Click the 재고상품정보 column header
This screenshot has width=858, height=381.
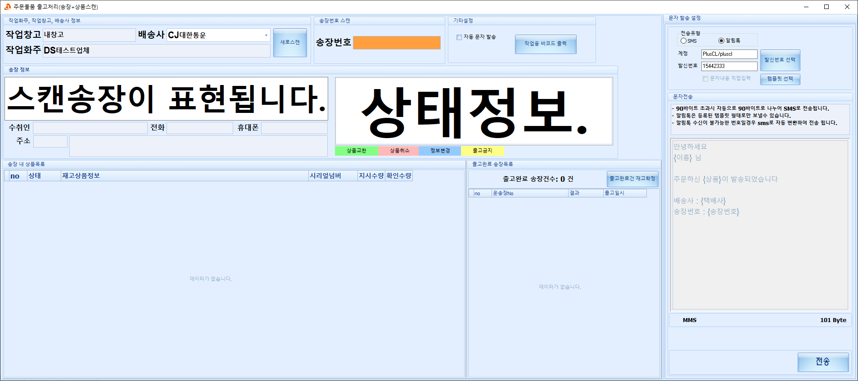click(x=185, y=176)
